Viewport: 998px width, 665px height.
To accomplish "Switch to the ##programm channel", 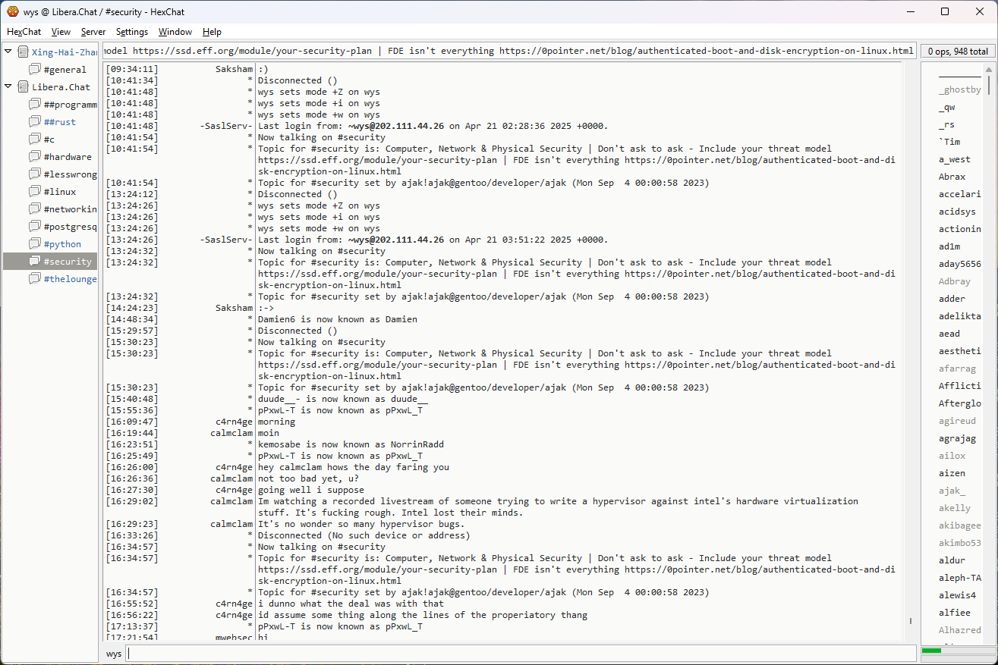I will click(x=70, y=105).
